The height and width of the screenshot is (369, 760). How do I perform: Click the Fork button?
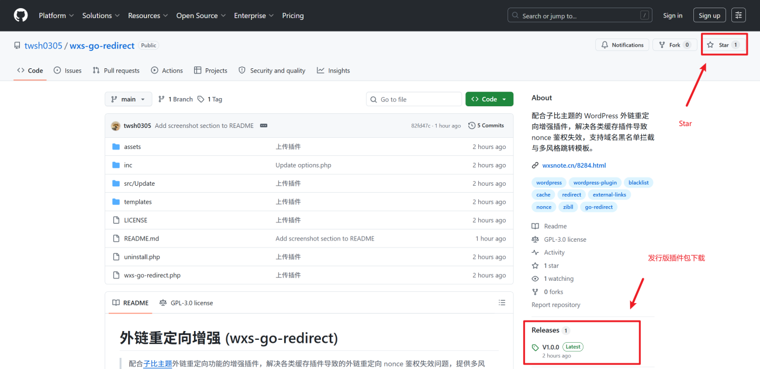[675, 45]
